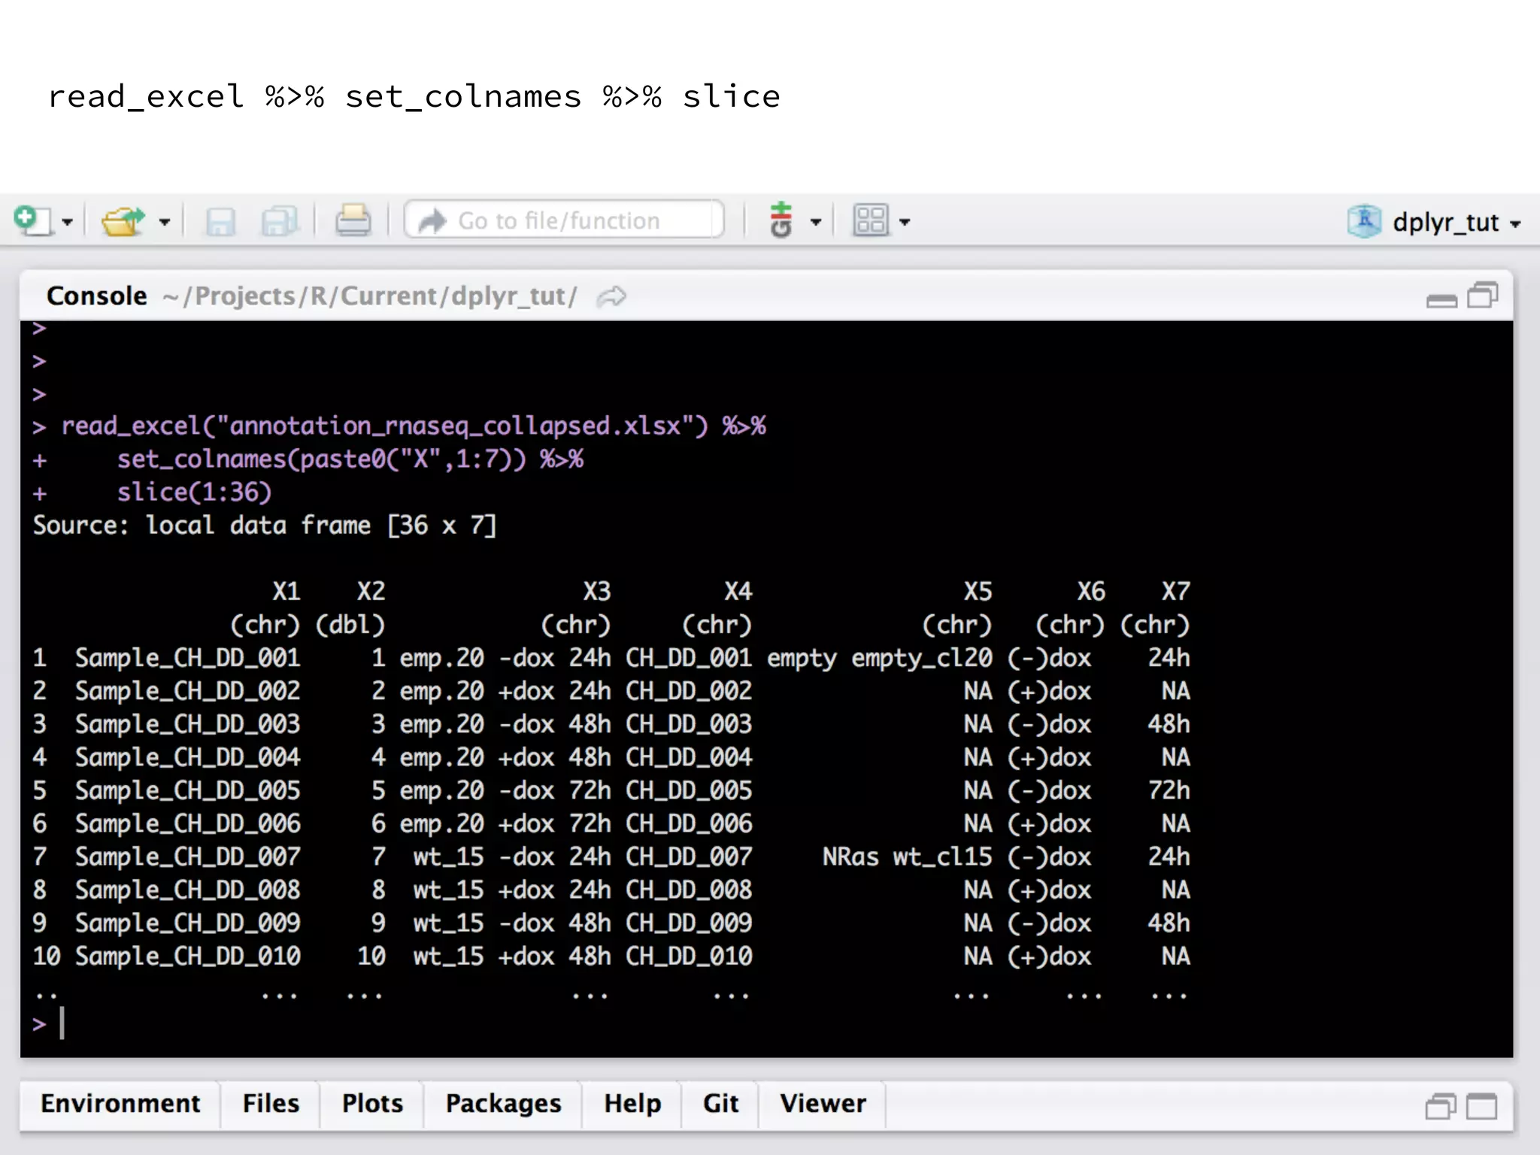Open the Plots tab
Screen dimensions: 1540x1155
[x=372, y=1103]
